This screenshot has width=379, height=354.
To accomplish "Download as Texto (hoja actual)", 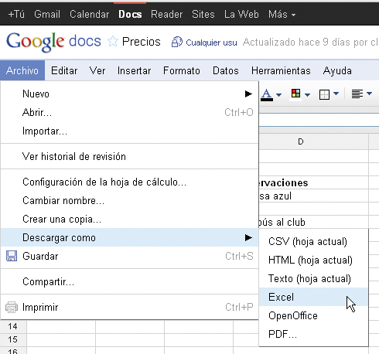I will [x=313, y=278].
